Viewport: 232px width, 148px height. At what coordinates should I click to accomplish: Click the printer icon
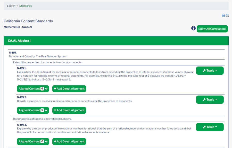coord(227,15)
